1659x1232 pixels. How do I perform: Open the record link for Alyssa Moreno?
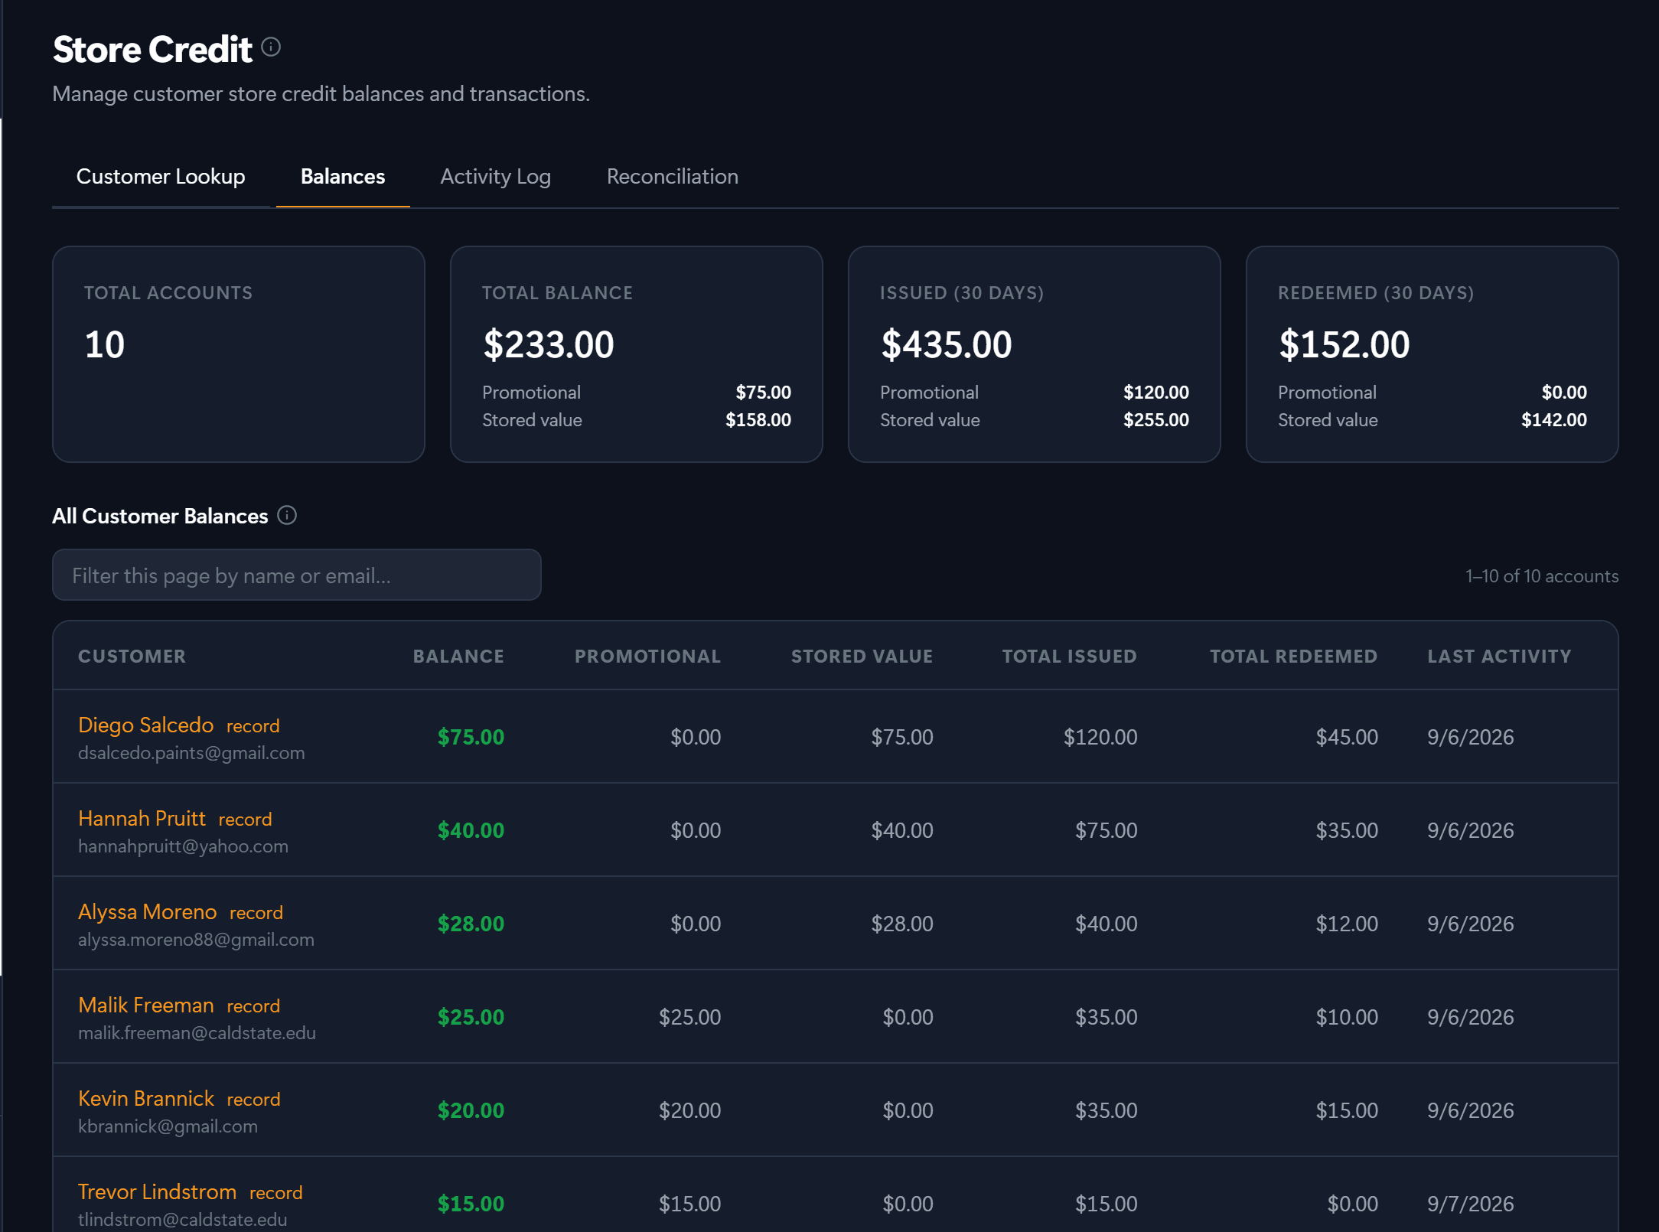[256, 912]
